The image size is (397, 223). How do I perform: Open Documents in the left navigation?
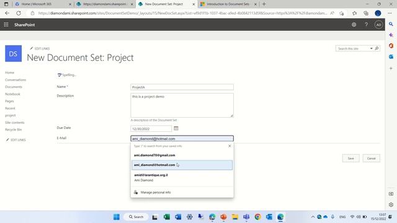coord(14,87)
